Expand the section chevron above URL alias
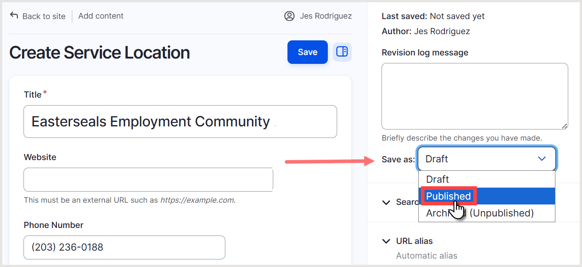582x267 pixels. pyautogui.click(x=386, y=202)
